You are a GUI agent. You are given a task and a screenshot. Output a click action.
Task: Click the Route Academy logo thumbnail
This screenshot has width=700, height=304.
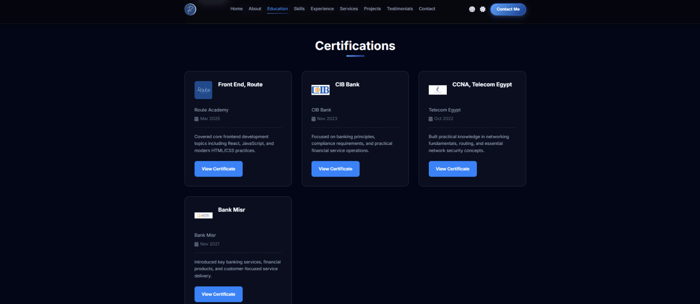[x=203, y=90]
